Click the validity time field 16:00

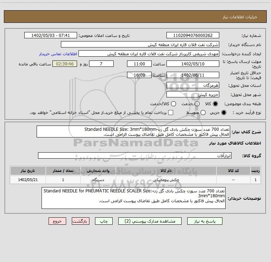point(139,75)
